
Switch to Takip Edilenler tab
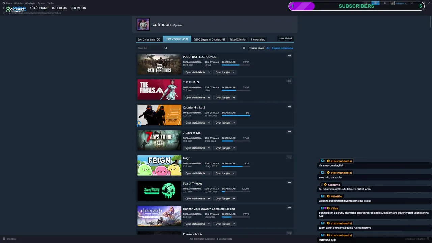pos(238,39)
